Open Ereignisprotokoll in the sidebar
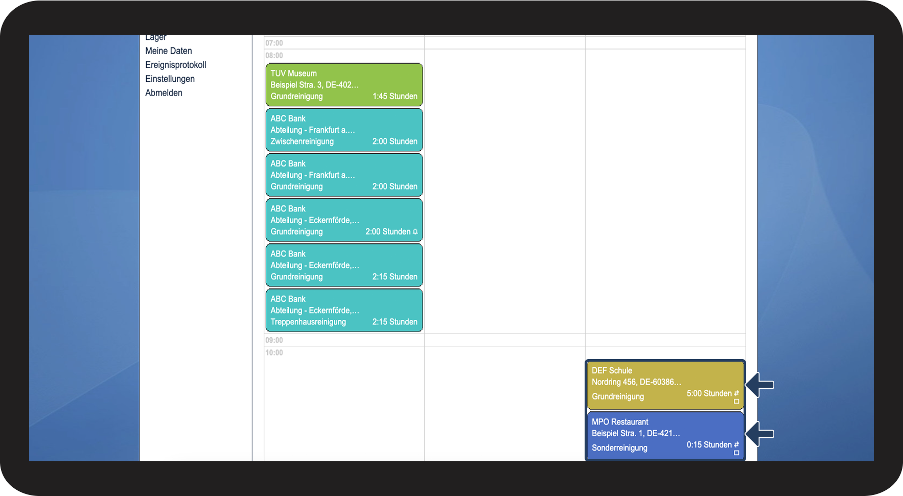 point(176,65)
